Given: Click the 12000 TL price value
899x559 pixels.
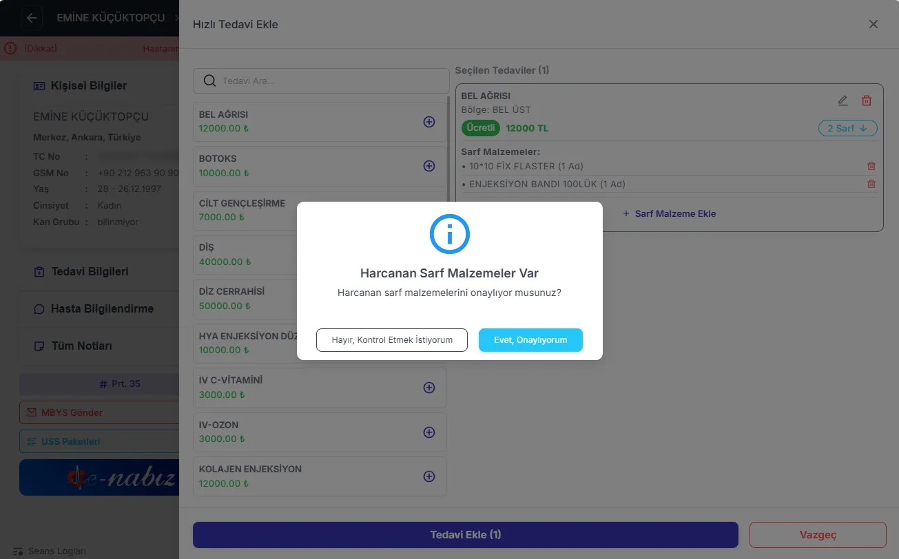Looking at the screenshot, I should [527, 128].
